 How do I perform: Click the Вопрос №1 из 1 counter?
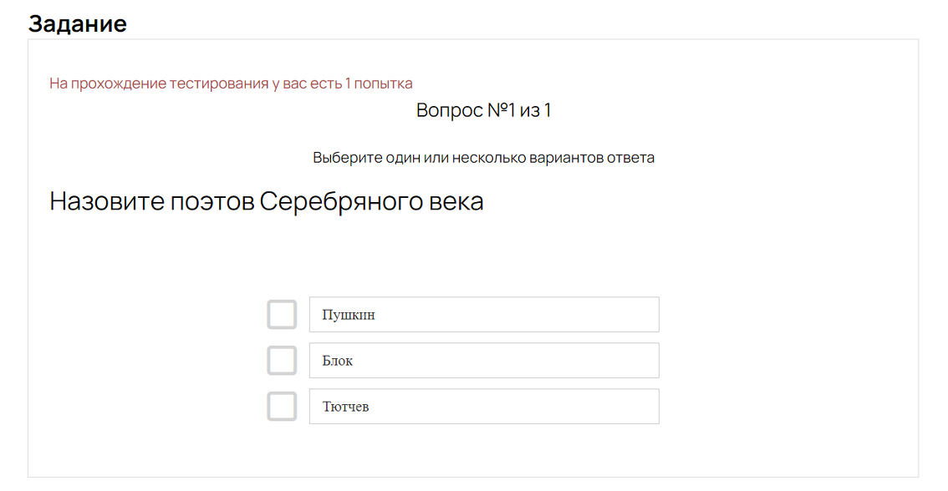[x=483, y=110]
